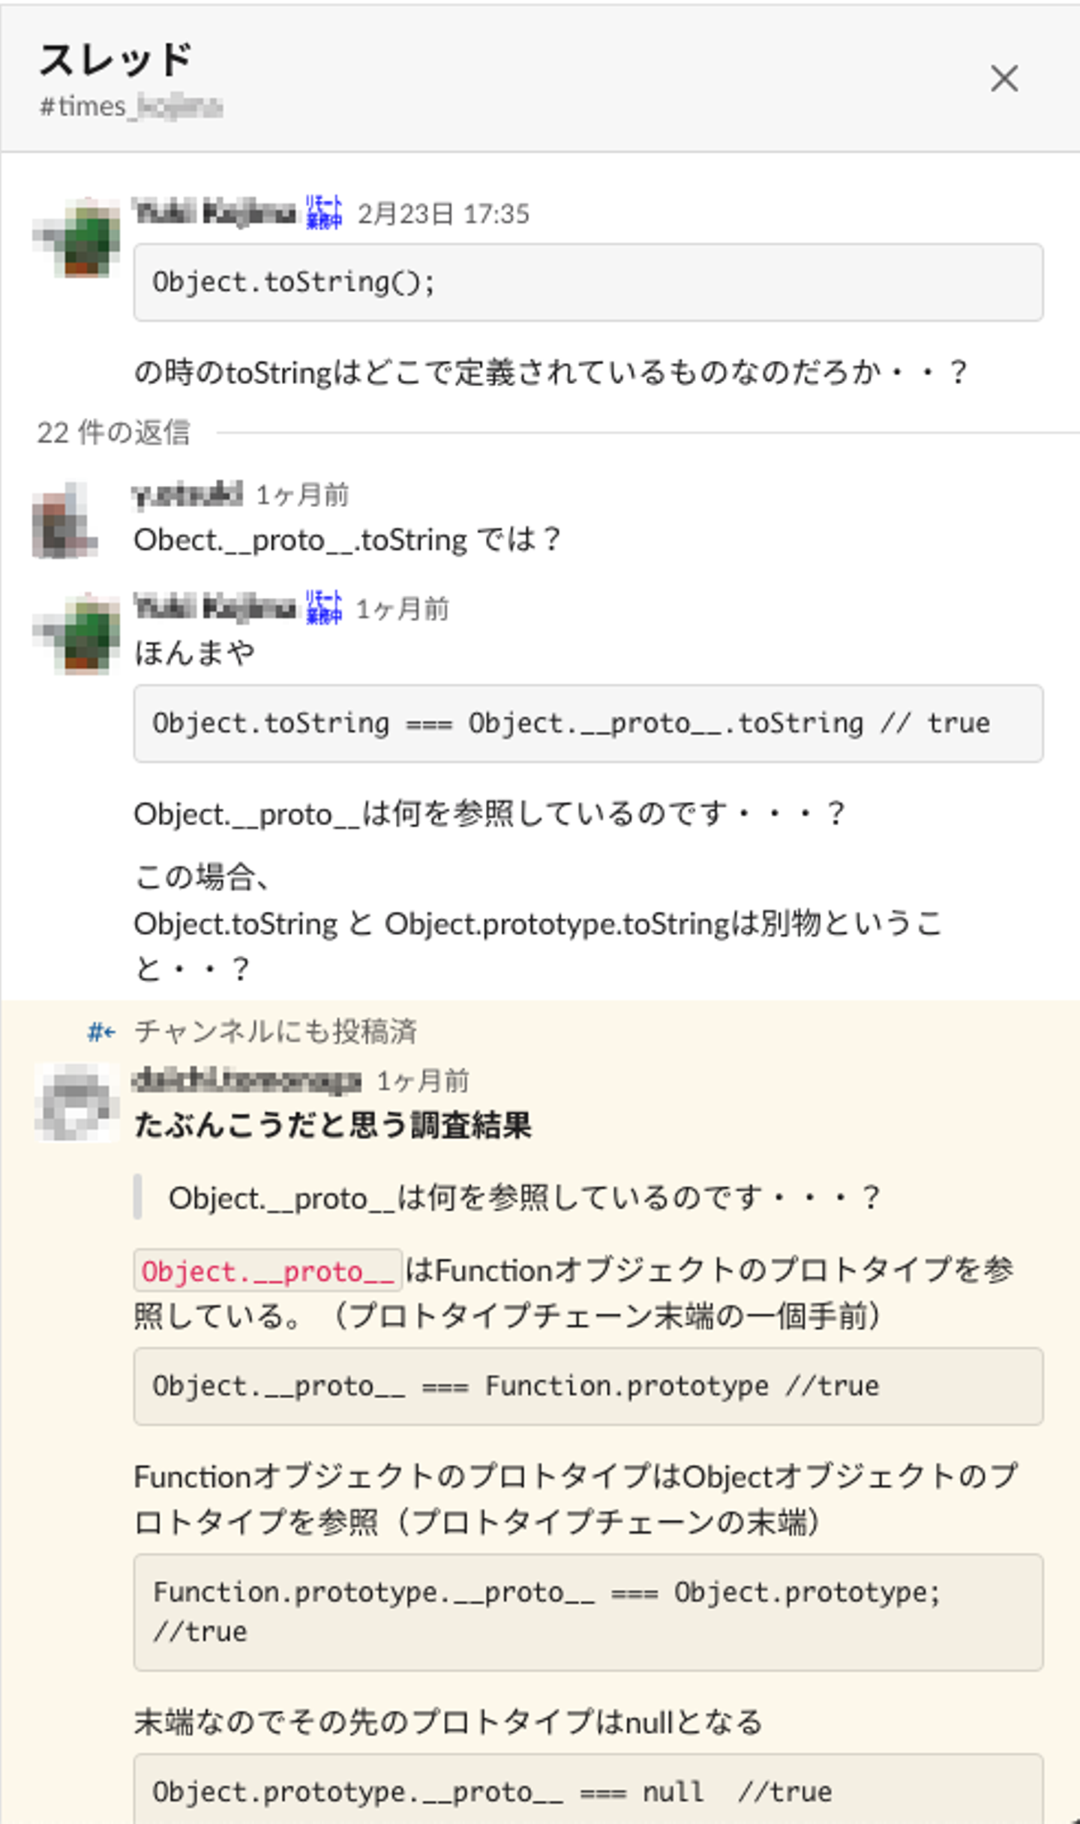Click the avatar beside the 'ほんまや' reply

click(x=77, y=633)
